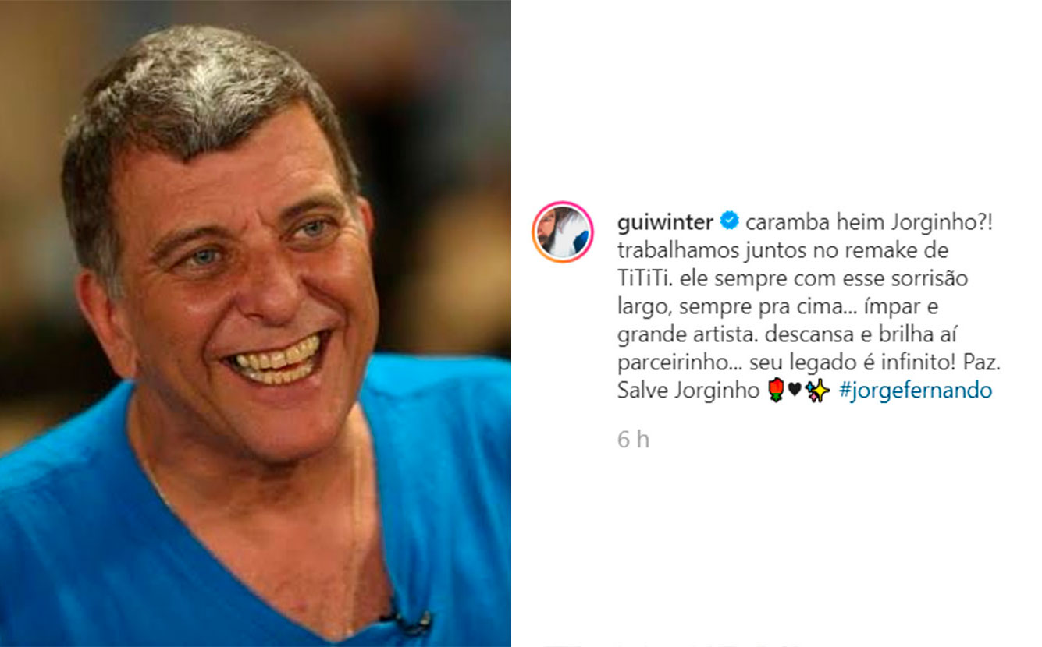Open the smiling man's photo
Image resolution: width=1042 pixels, height=647 pixels.
[255, 323]
